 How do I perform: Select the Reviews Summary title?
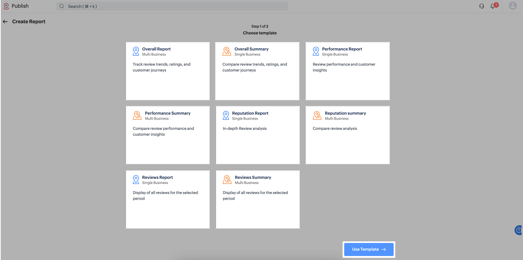[x=253, y=177]
